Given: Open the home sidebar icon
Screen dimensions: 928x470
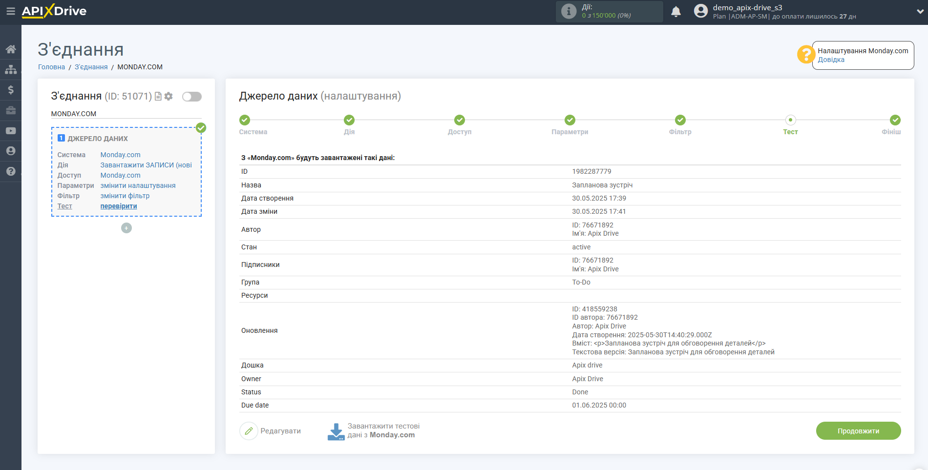Looking at the screenshot, I should pyautogui.click(x=11, y=49).
